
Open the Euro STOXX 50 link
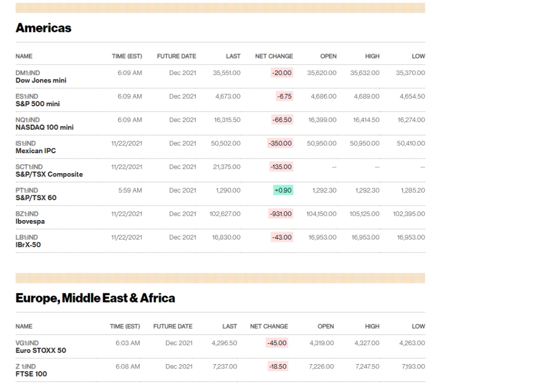coord(40,350)
